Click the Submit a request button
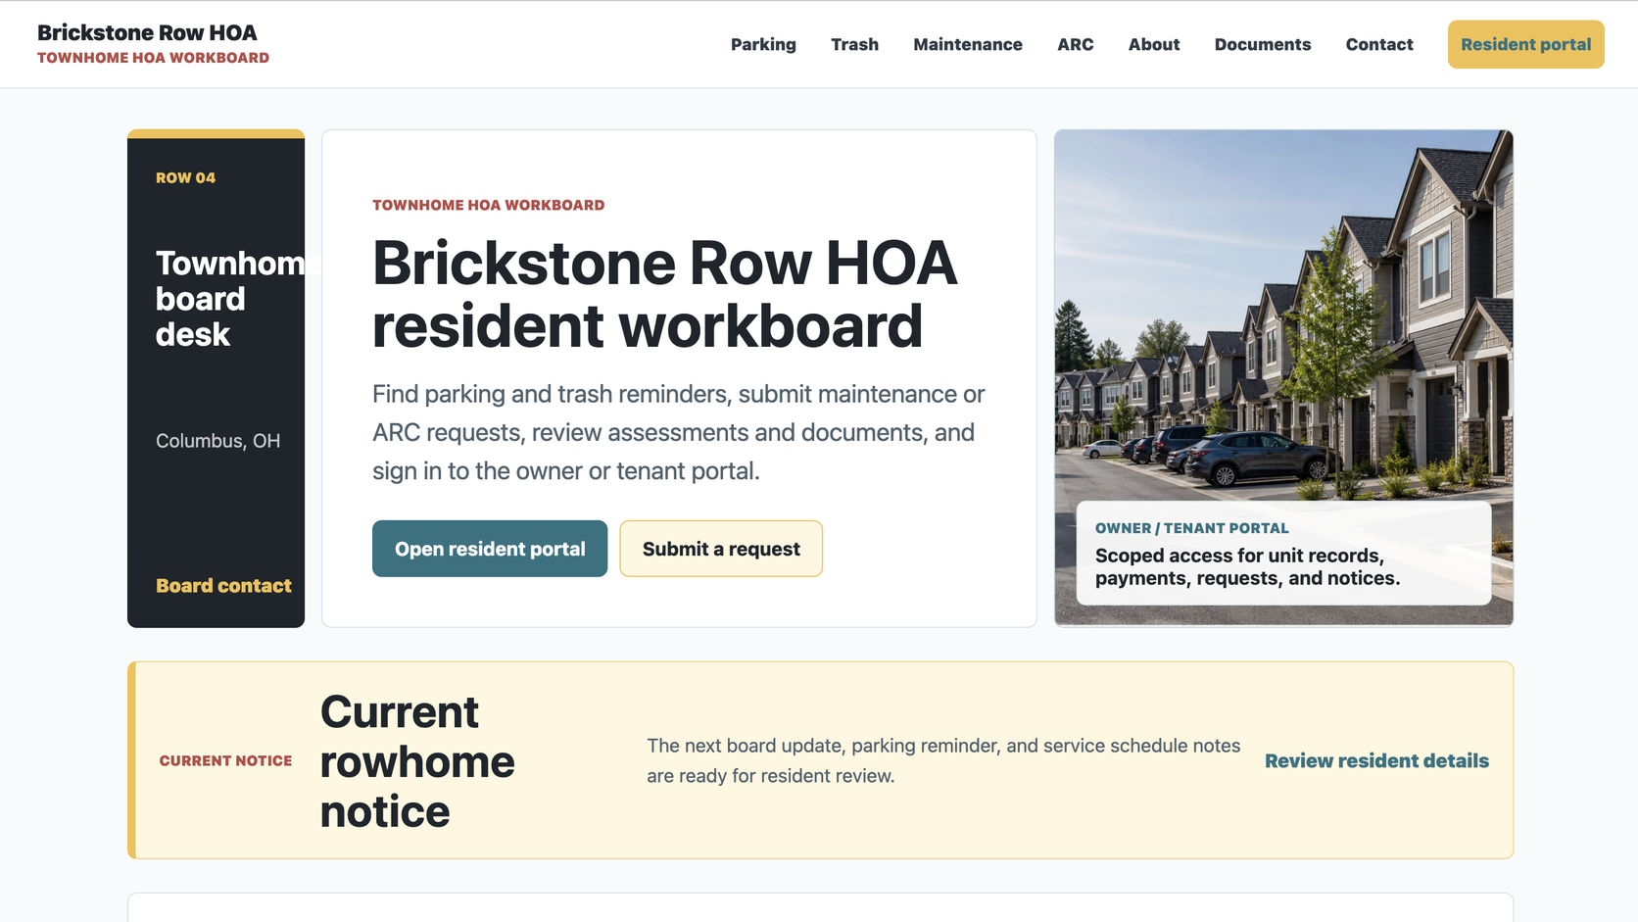This screenshot has width=1638, height=922. click(x=721, y=549)
